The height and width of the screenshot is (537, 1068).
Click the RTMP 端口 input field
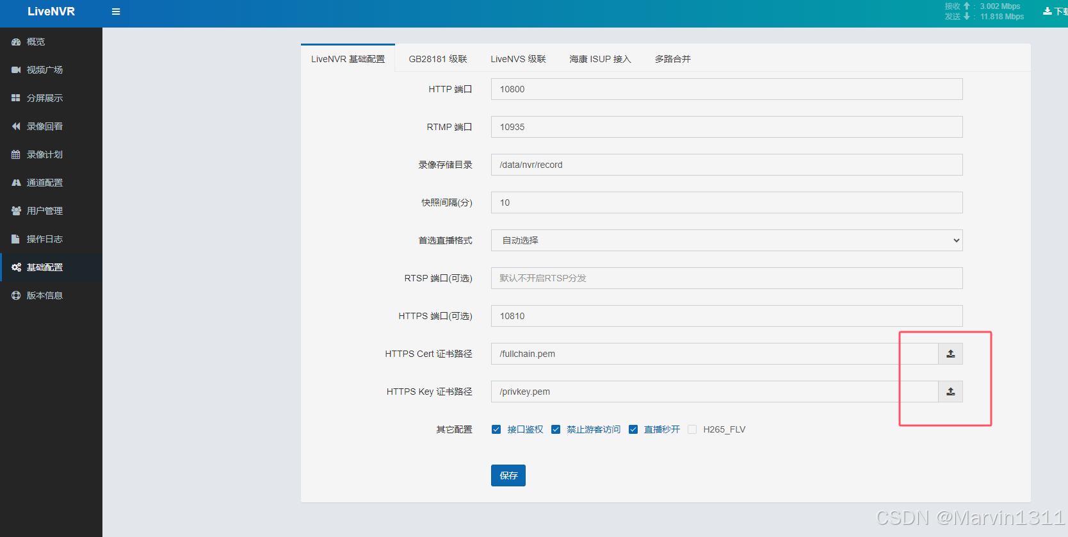[x=727, y=127]
